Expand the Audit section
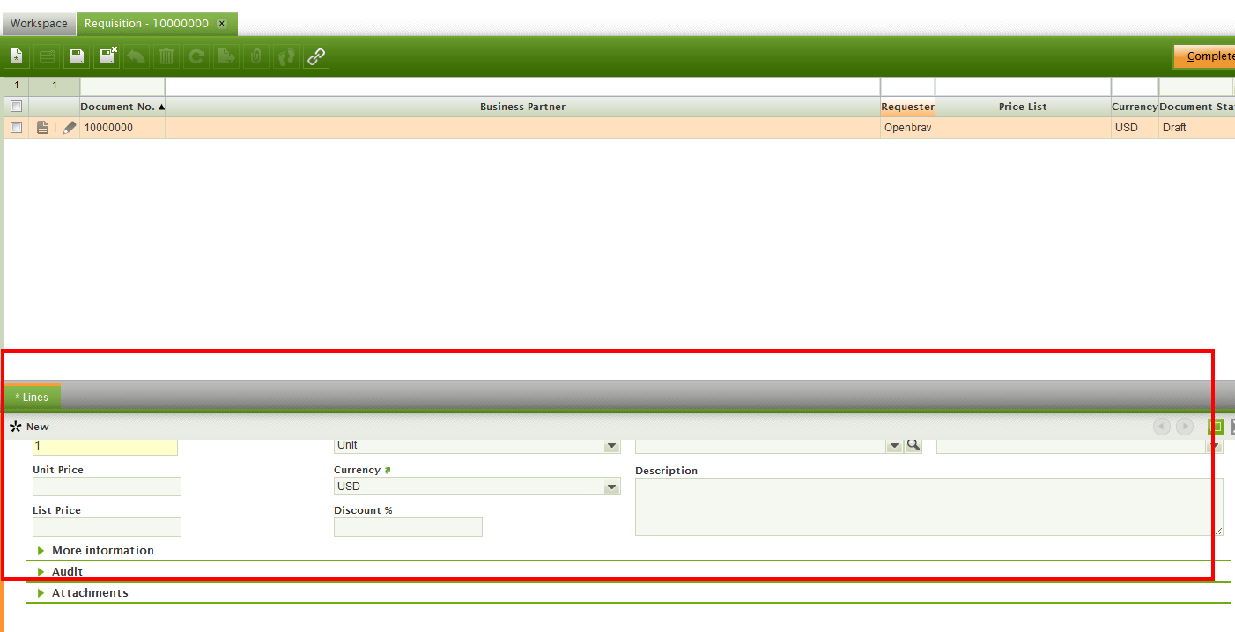The image size is (1235, 632). 67,571
